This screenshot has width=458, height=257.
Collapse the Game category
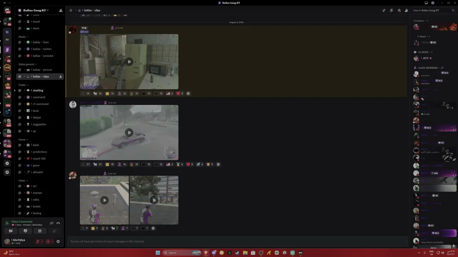23,140
